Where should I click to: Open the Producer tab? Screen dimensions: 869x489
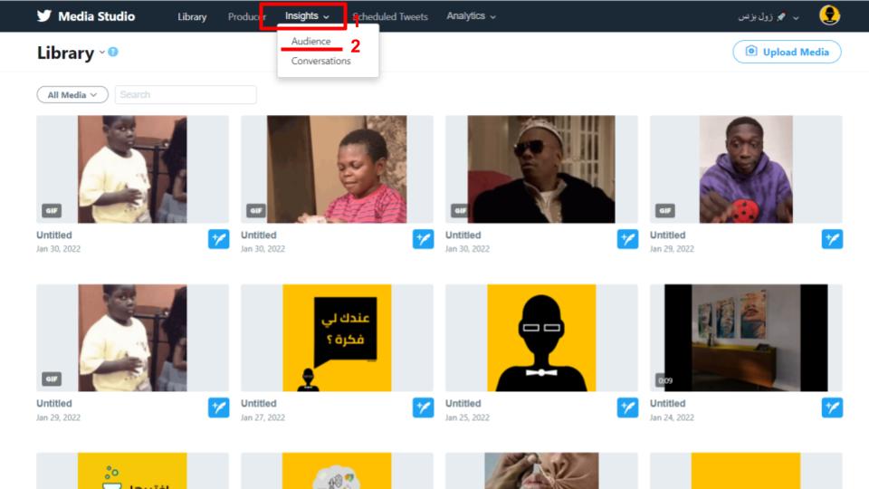246,16
